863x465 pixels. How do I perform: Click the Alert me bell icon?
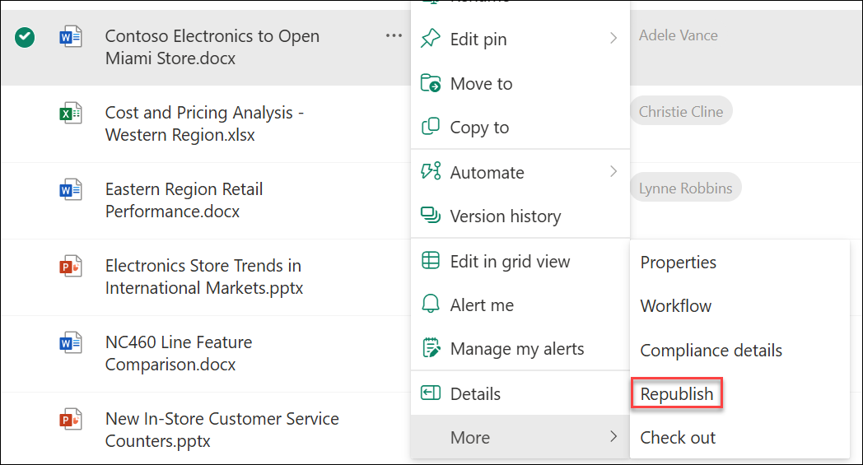pos(430,305)
